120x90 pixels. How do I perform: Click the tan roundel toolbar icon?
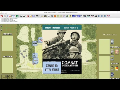61,16
